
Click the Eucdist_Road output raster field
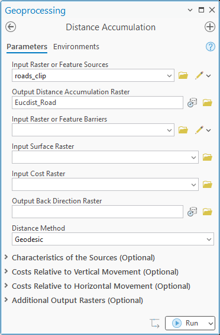click(98, 103)
